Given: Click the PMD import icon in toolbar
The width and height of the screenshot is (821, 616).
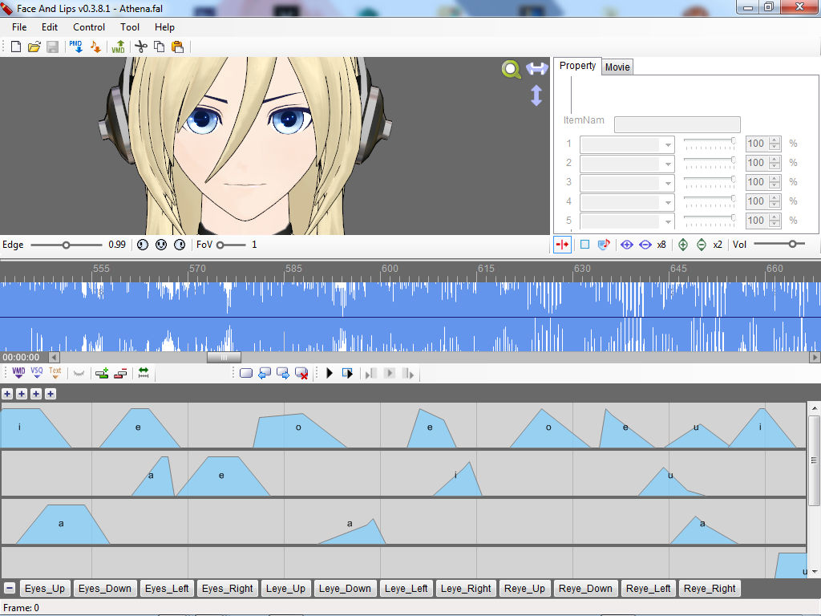Looking at the screenshot, I should click(76, 47).
